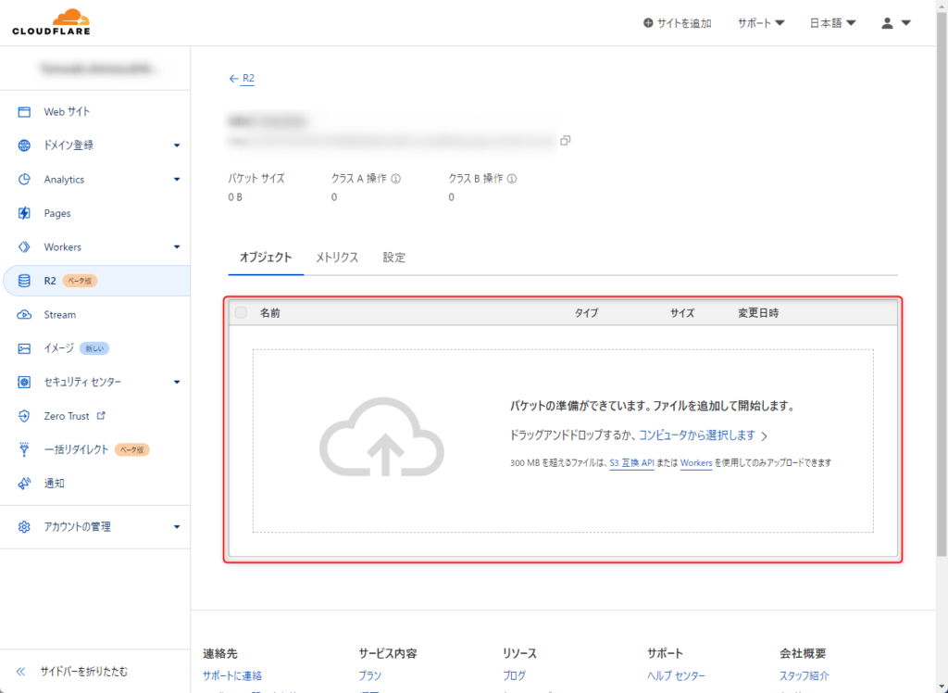948x693 pixels.
Task: Open the S3 互換 API link
Action: 631,463
